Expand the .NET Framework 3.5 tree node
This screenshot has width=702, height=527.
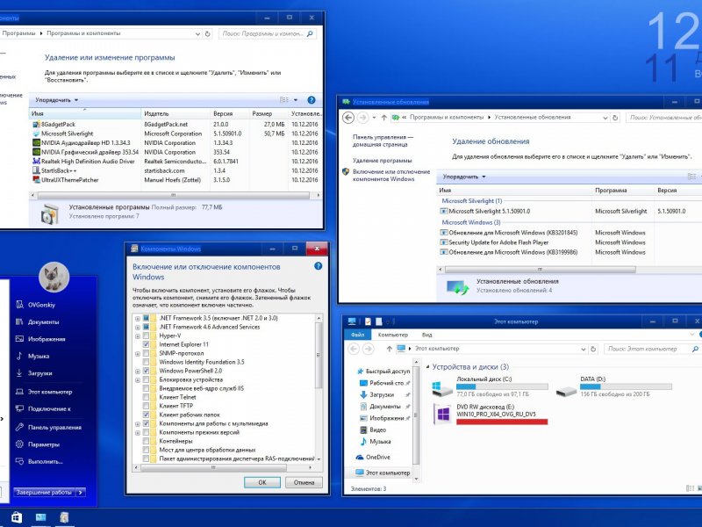[x=138, y=319]
